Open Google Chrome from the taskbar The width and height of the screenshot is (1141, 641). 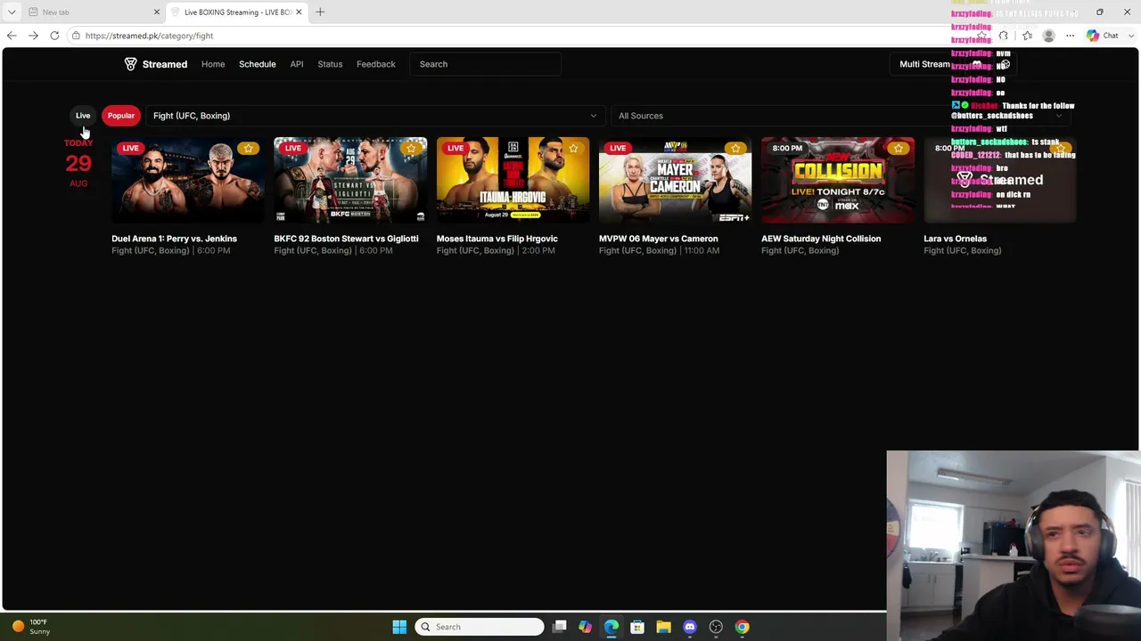click(742, 627)
